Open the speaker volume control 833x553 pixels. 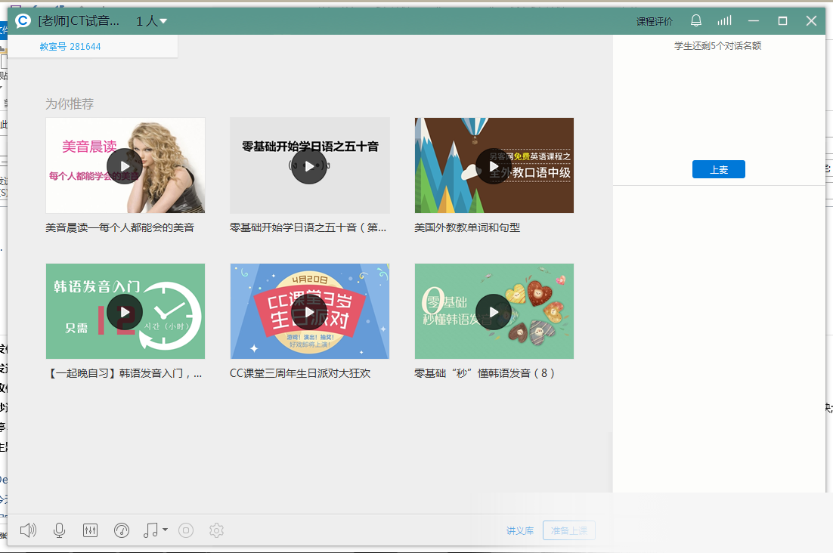pyautogui.click(x=28, y=530)
